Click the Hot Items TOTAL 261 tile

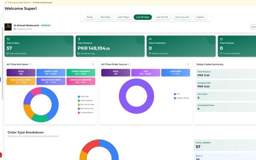coord(21,73)
